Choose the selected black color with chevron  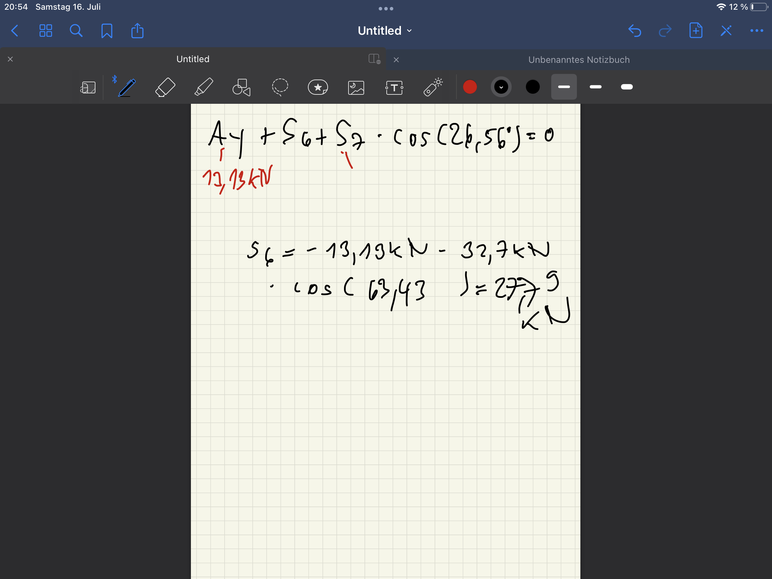point(501,87)
